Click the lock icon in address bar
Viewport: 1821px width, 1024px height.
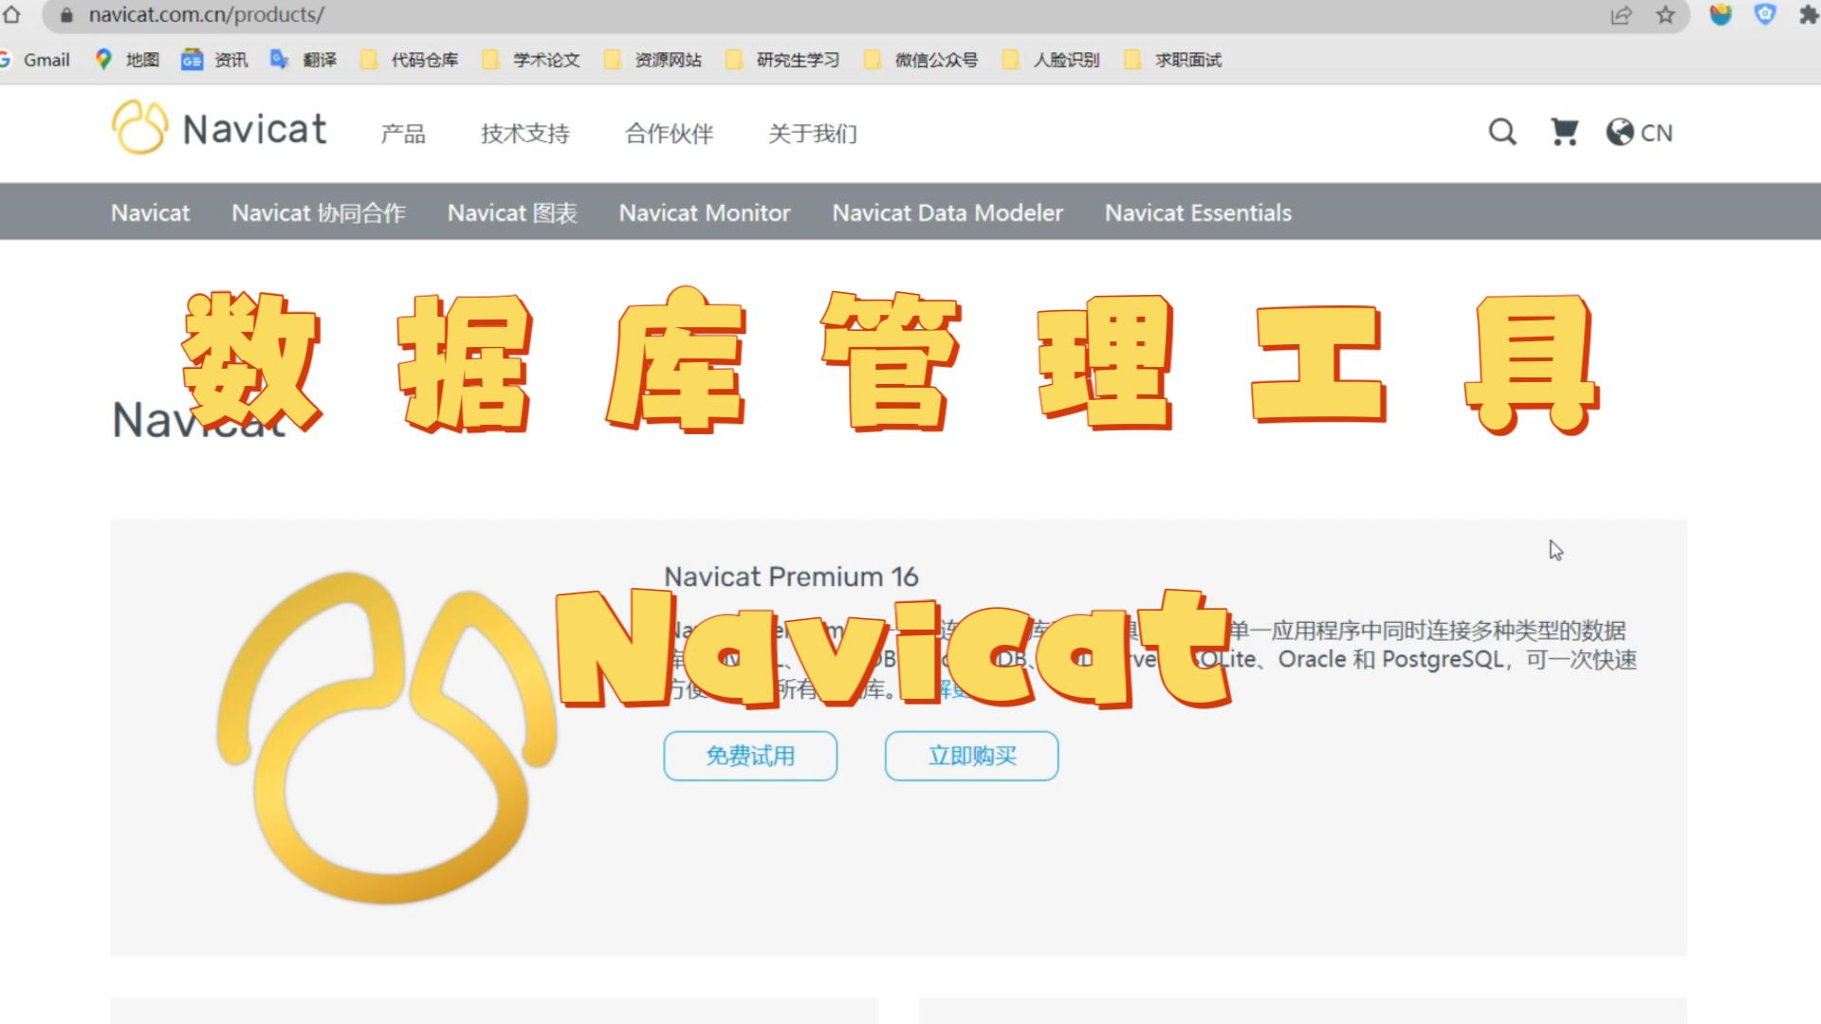coord(66,15)
